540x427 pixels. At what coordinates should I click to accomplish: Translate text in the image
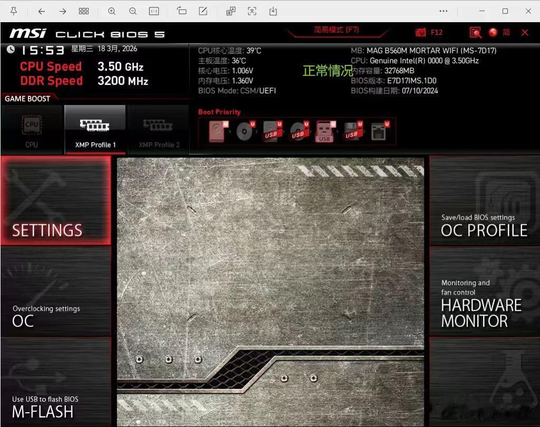(x=231, y=12)
